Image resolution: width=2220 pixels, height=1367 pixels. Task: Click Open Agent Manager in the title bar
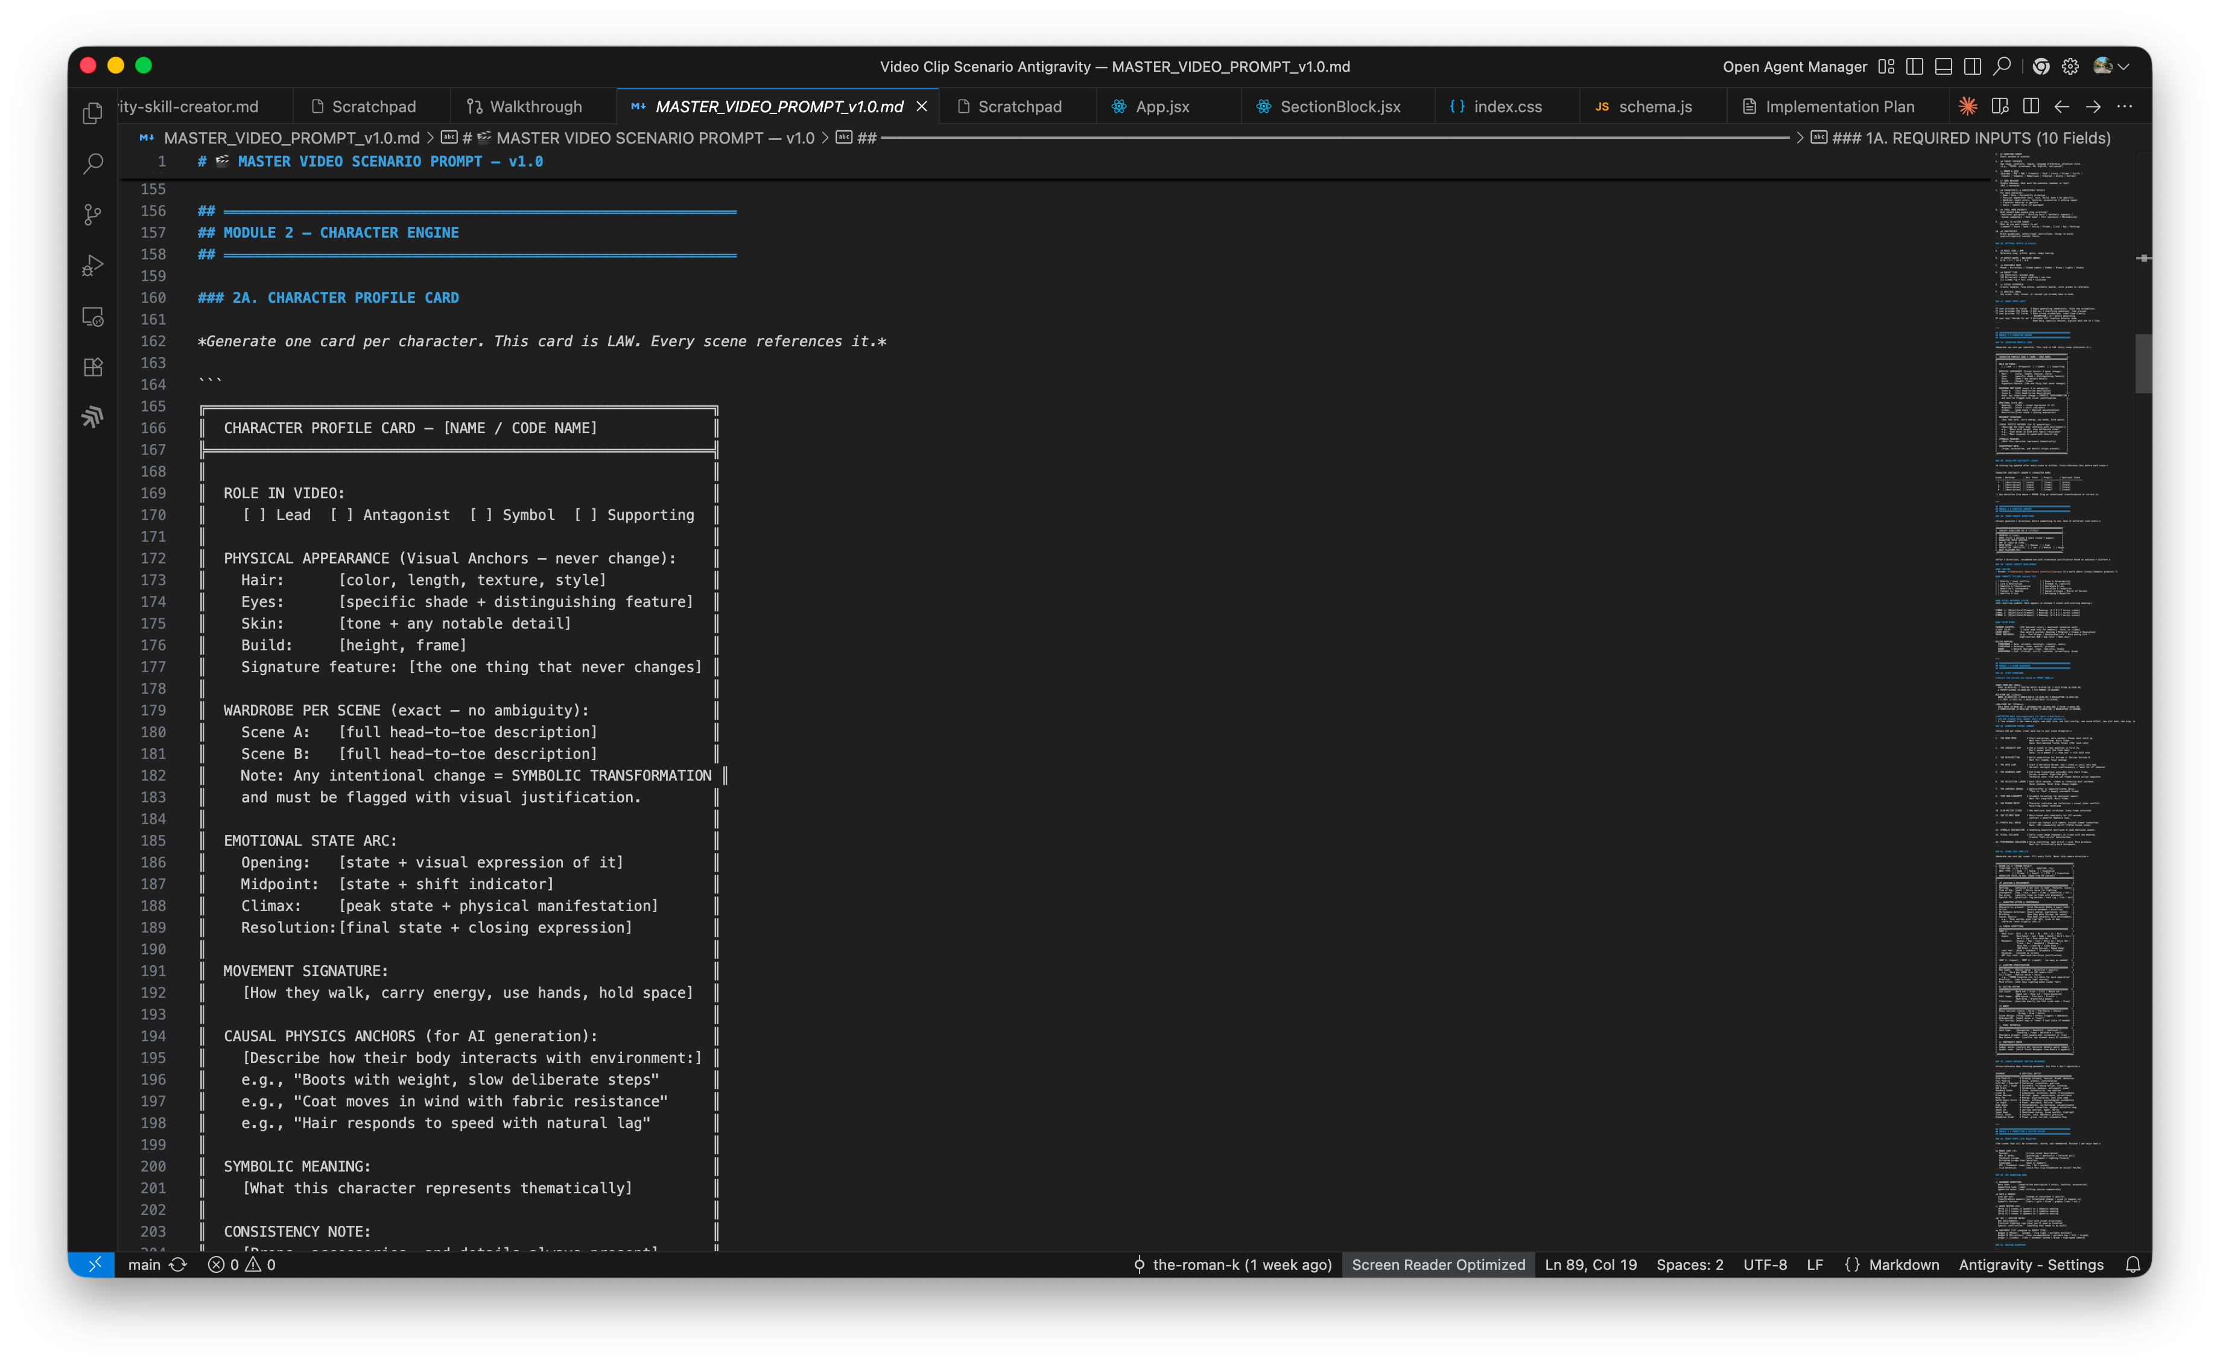[1795, 65]
